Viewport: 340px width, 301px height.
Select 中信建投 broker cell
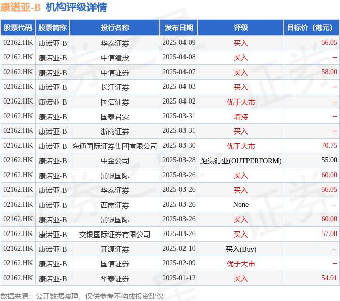(x=115, y=57)
